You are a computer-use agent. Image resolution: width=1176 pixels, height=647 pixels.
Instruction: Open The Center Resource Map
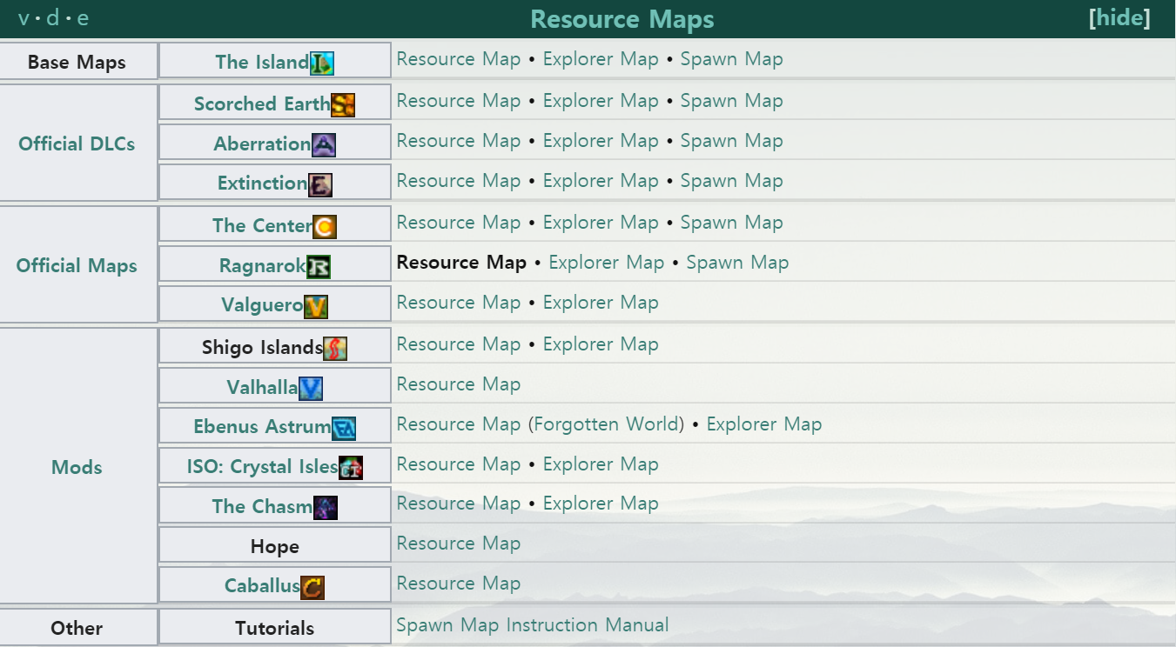click(x=459, y=223)
